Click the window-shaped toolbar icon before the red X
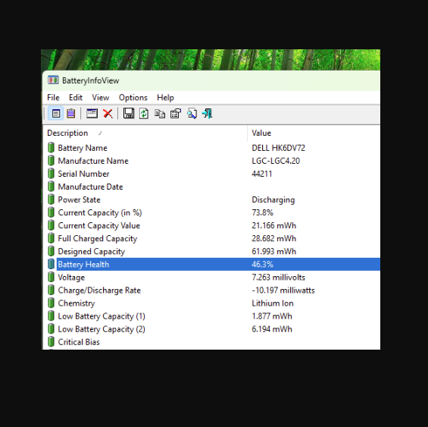Screen dimensions: 428x427 [92, 114]
